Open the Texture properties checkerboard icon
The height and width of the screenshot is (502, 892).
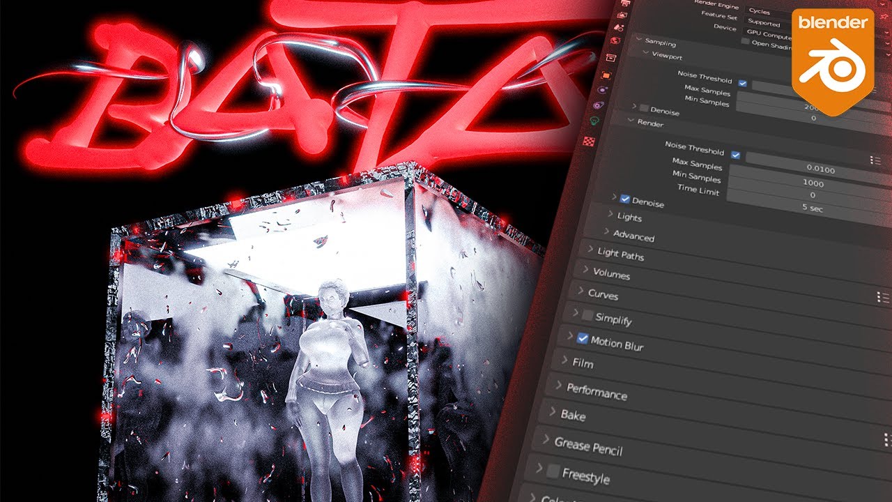pos(589,141)
